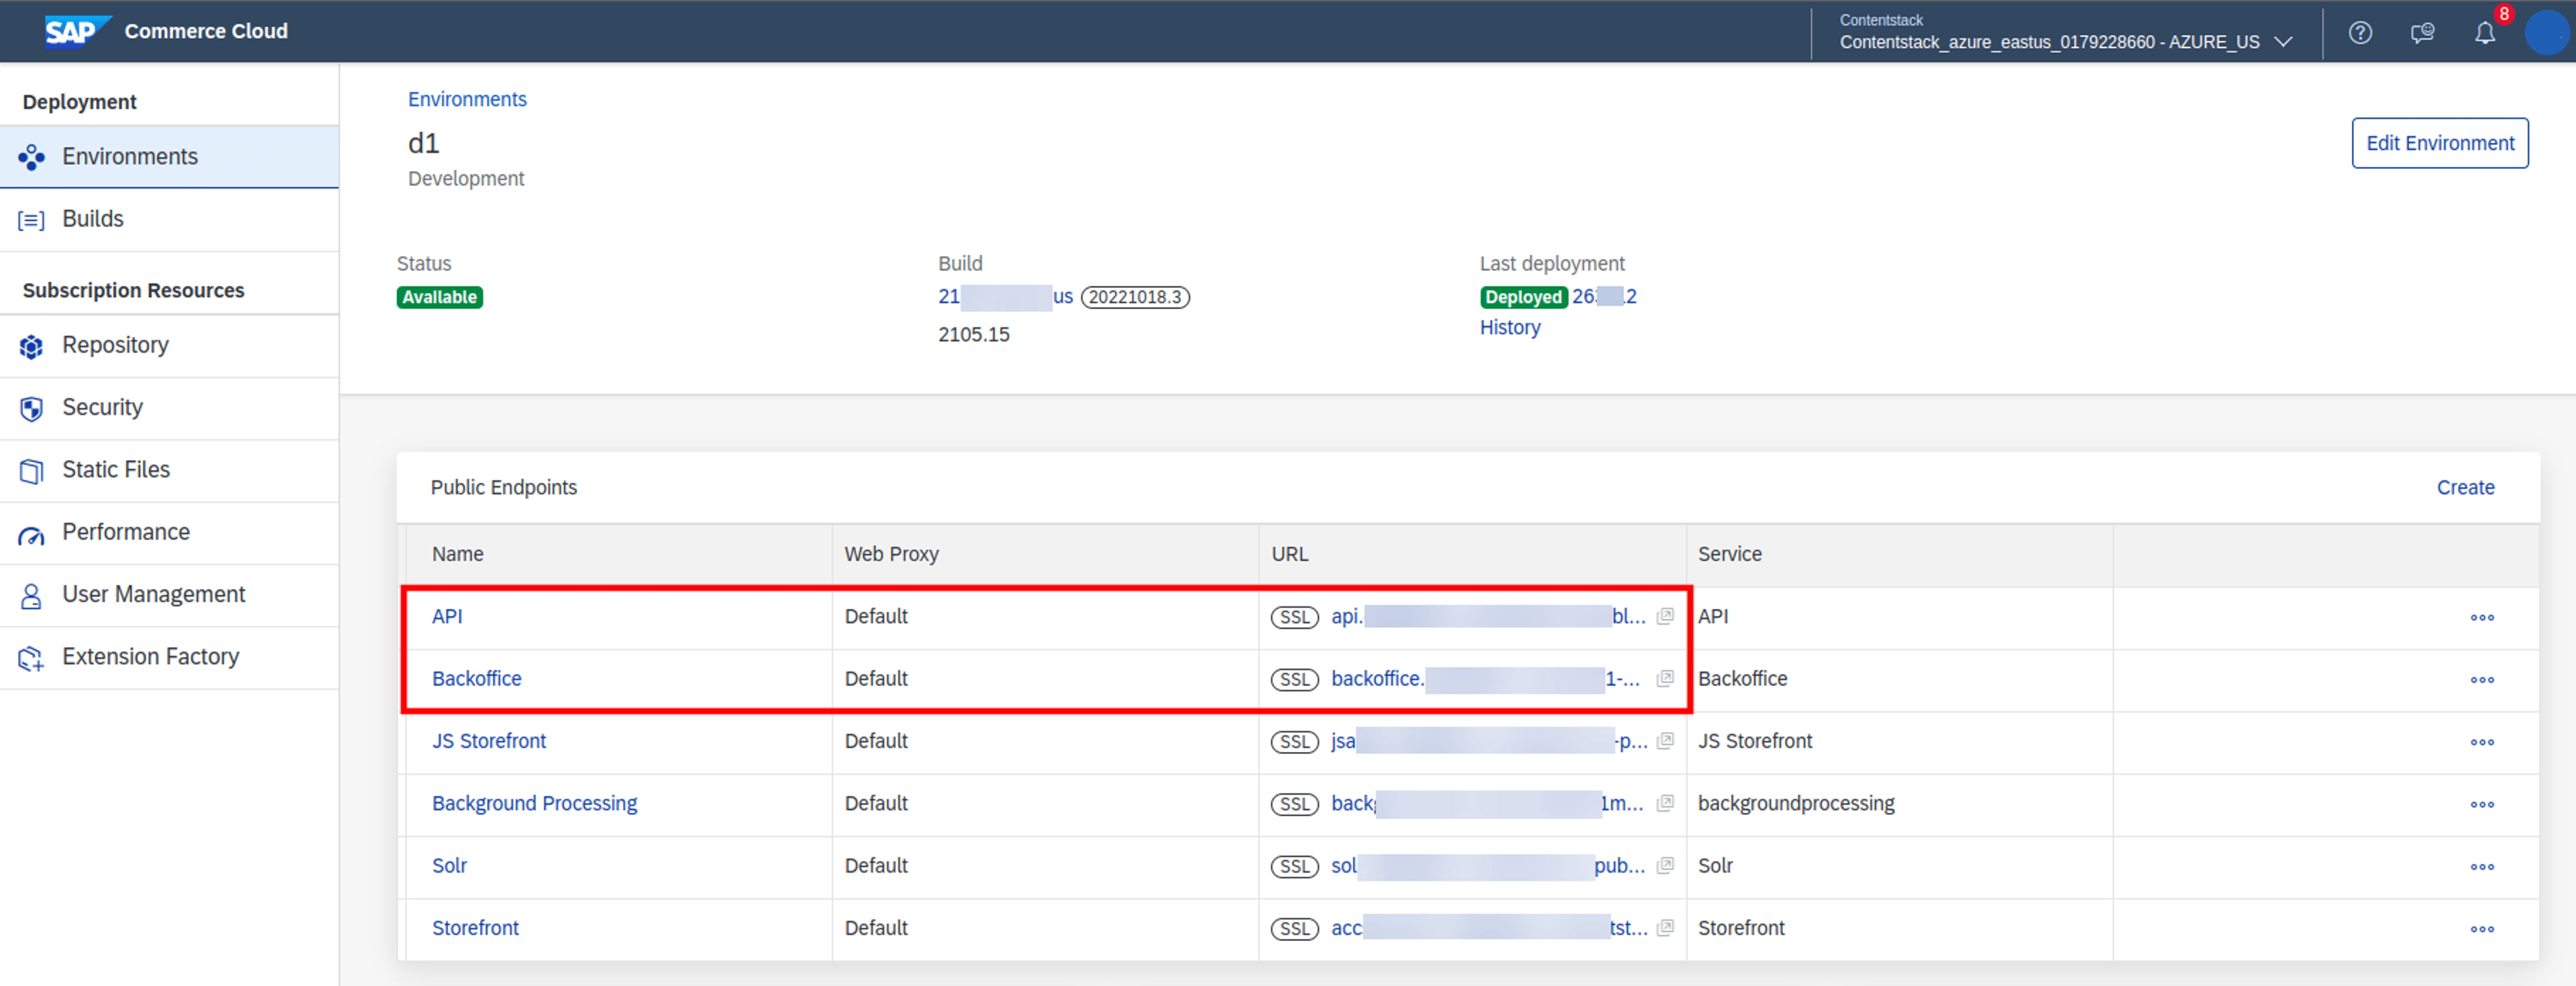2576x986 pixels.
Task: Copy the Backoffice endpoint URL icon
Action: 1665,678
